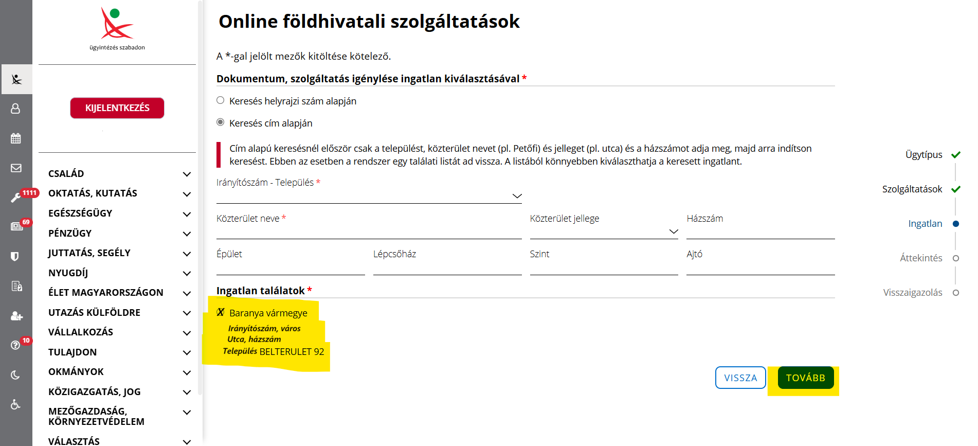This screenshot has height=446, width=978.
Task: Click the KIJELENTKEZÉS logout button
Action: point(117,108)
